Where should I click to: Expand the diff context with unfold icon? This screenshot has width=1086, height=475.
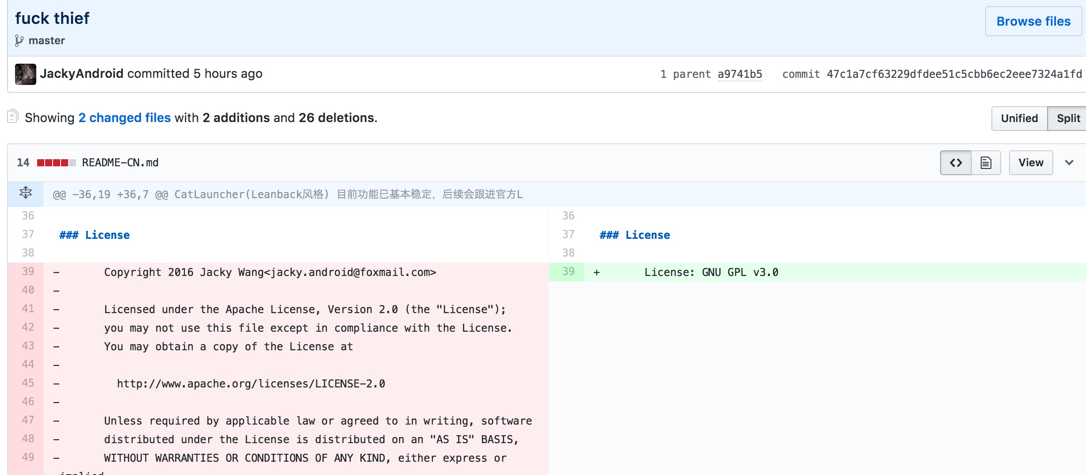(x=26, y=193)
